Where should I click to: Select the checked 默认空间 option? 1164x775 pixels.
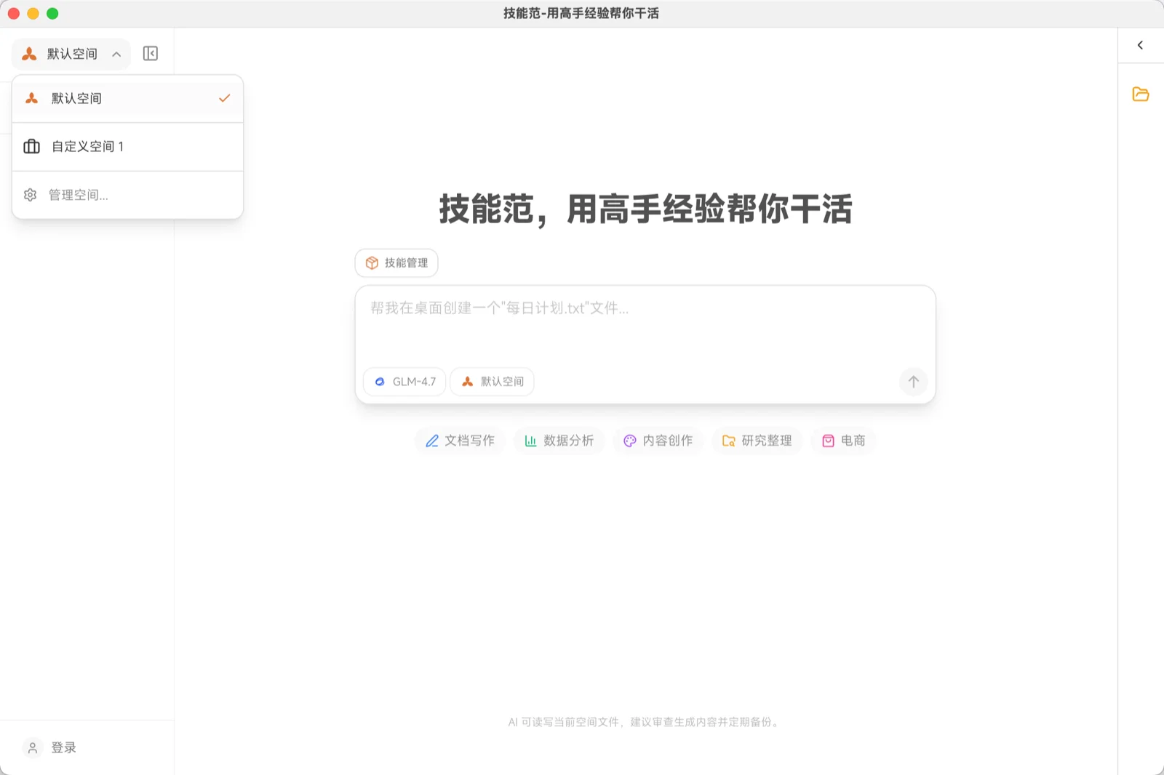point(127,98)
